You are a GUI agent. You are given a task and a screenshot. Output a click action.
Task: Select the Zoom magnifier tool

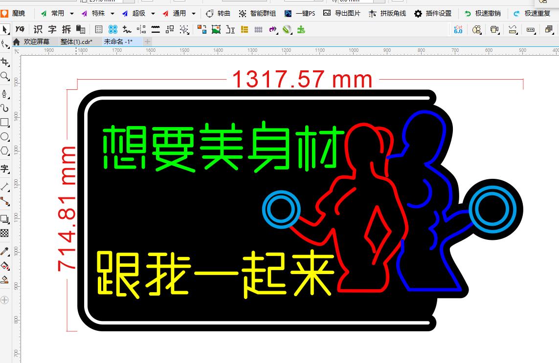click(x=4, y=76)
